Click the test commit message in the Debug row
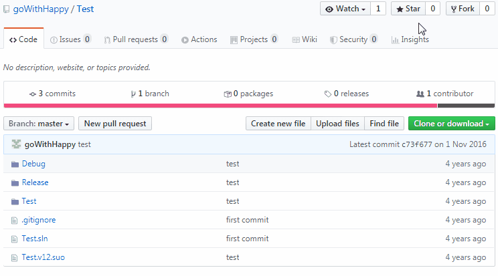 pyautogui.click(x=233, y=164)
